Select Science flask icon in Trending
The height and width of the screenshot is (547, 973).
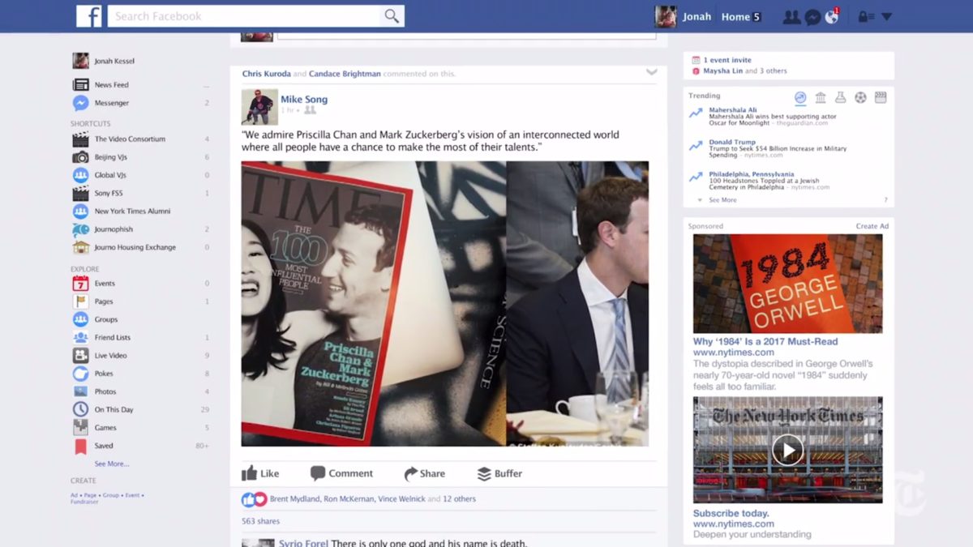[840, 97]
